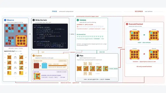Open the starting grid in the Plan route
Viewport: 166px width, 93px height.
click(79, 68)
